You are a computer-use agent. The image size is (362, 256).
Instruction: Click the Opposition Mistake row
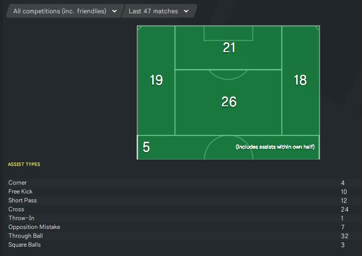(x=34, y=227)
